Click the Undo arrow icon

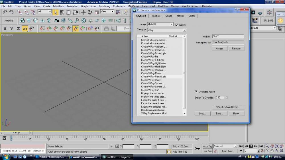click(5, 12)
